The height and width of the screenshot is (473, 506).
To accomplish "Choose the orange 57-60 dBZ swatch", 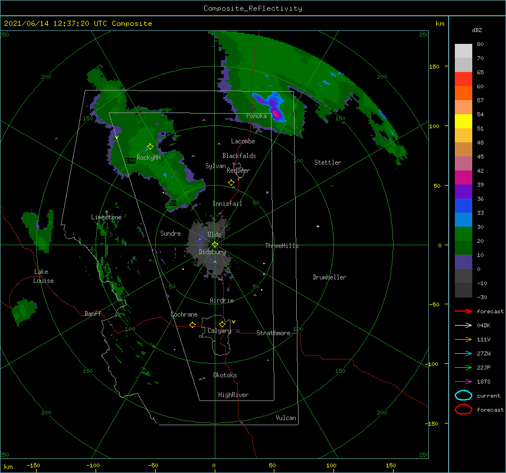I will (x=463, y=93).
